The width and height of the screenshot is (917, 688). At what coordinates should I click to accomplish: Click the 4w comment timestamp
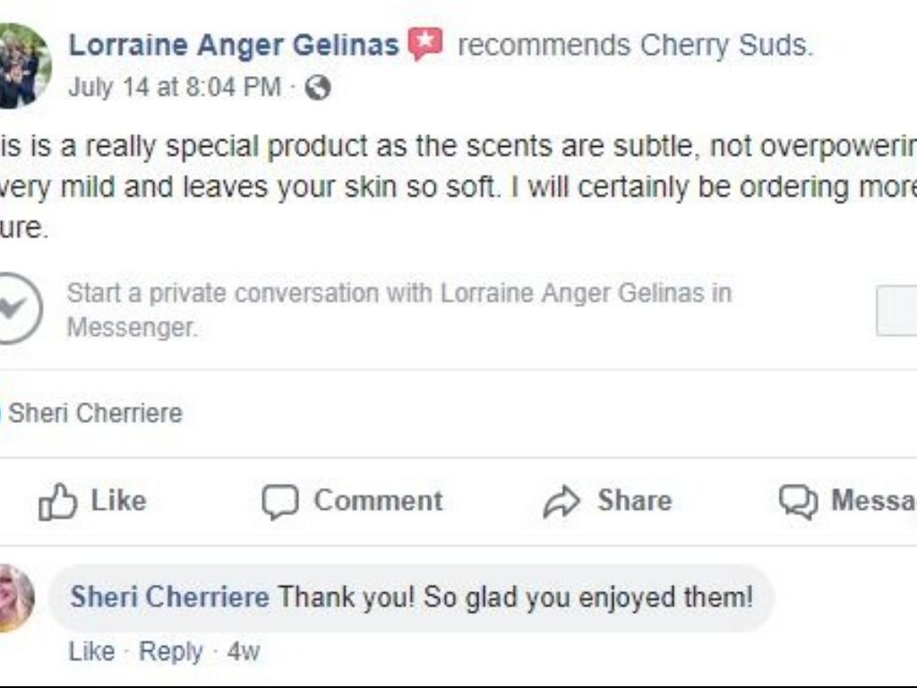(x=243, y=651)
